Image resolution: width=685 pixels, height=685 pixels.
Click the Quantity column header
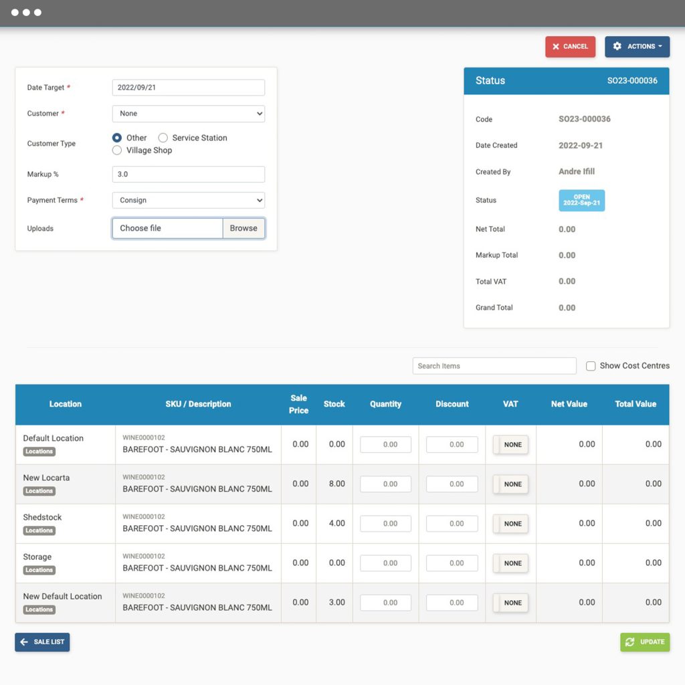tap(385, 404)
